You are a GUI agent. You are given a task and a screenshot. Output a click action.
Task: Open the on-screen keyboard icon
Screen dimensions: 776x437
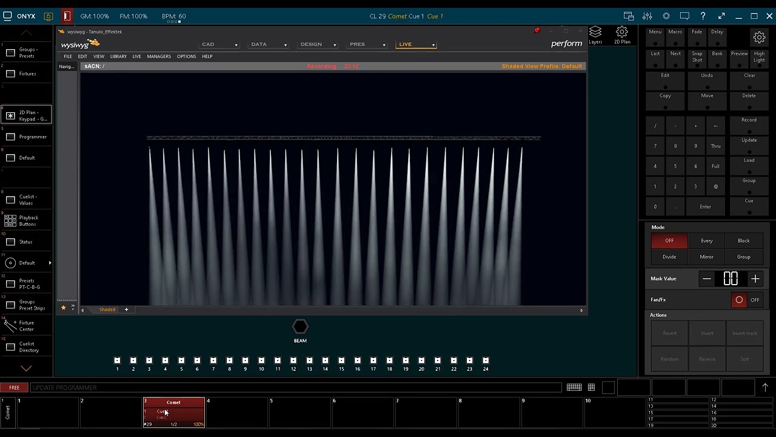[574, 387]
